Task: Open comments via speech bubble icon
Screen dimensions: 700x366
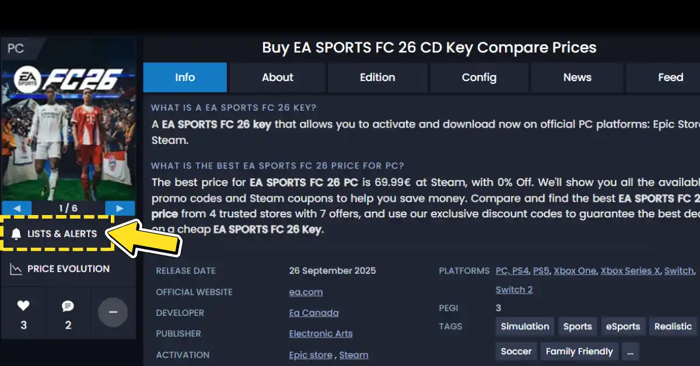Action: click(x=68, y=307)
